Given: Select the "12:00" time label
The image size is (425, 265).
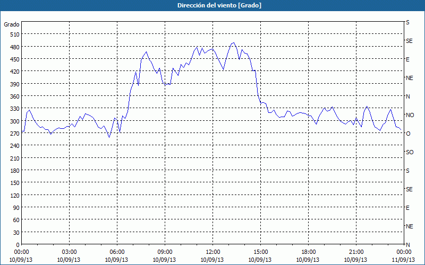Looking at the screenshot, I should point(213,252).
